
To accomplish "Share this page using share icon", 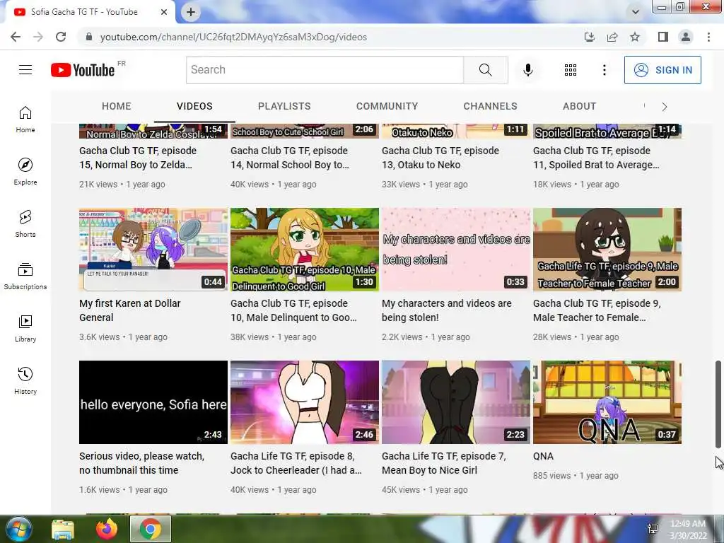I will [x=612, y=37].
